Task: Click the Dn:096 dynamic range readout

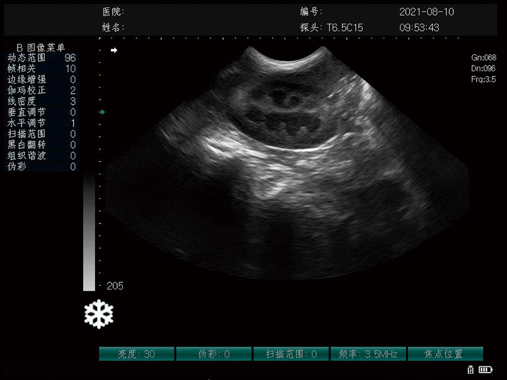Action: point(483,68)
